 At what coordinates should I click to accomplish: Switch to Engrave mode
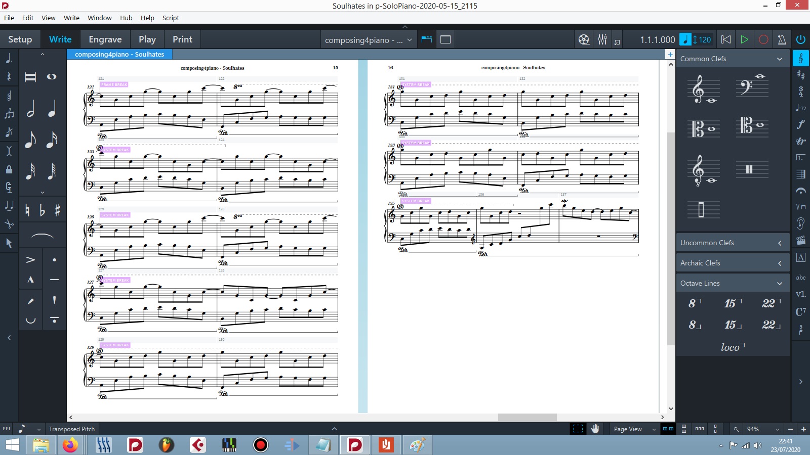(105, 39)
